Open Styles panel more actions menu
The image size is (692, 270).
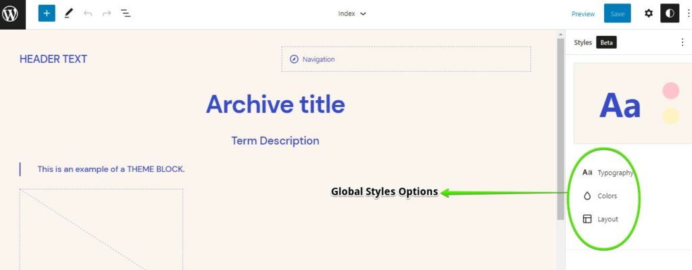(x=683, y=43)
